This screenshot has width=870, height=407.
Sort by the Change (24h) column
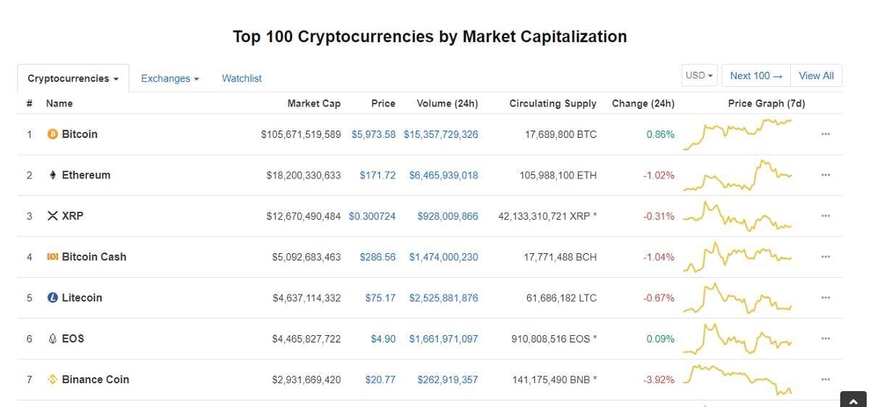click(x=642, y=104)
